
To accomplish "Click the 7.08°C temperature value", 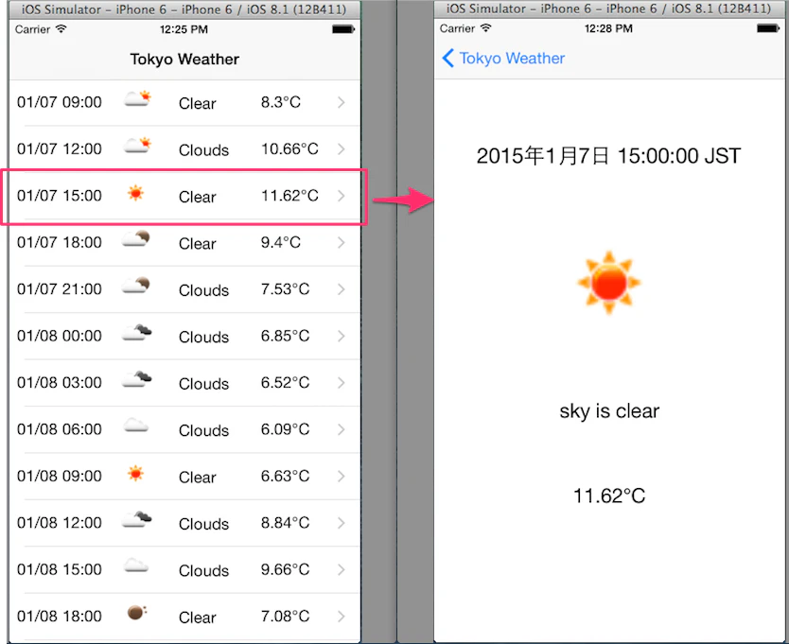I will pos(286,617).
